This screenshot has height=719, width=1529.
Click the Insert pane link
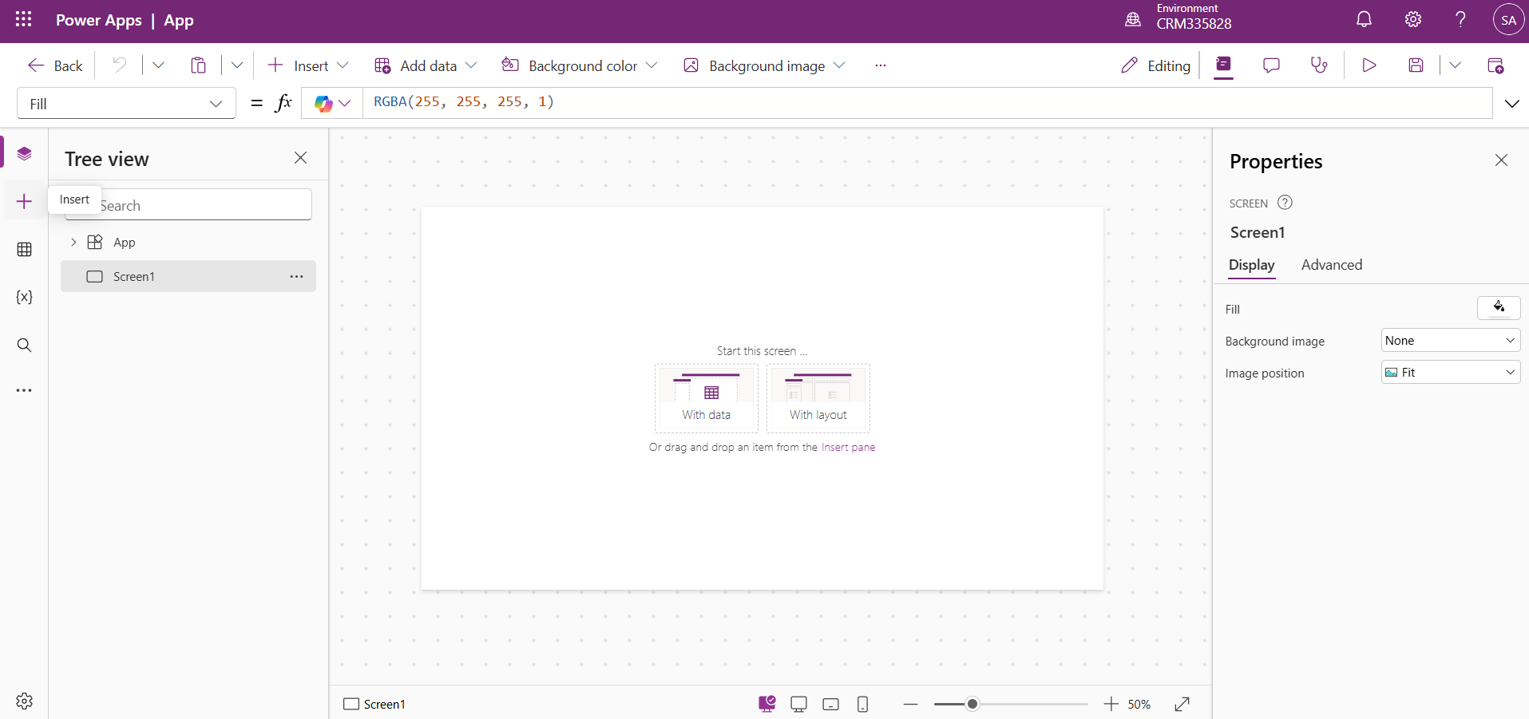pos(848,448)
